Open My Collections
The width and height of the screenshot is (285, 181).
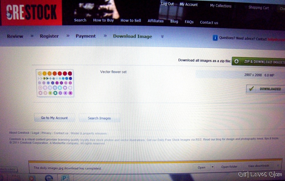coord(221,6)
